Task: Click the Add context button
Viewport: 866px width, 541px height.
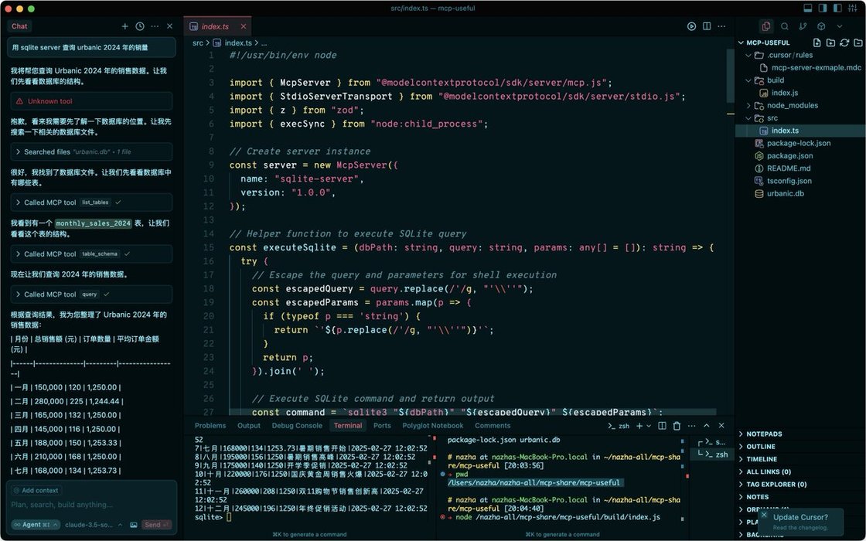Action: click(36, 490)
